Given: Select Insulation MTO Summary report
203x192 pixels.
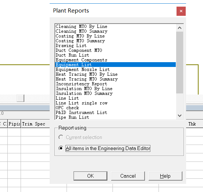Looking at the screenshot, I should 115,93.
